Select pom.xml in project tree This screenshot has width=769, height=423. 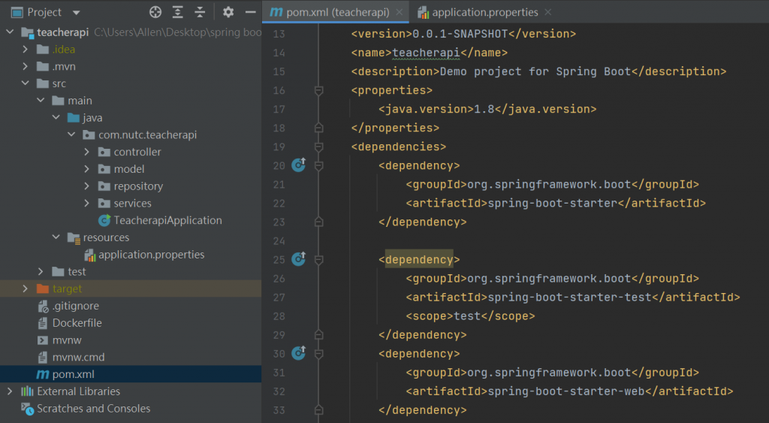tap(73, 374)
